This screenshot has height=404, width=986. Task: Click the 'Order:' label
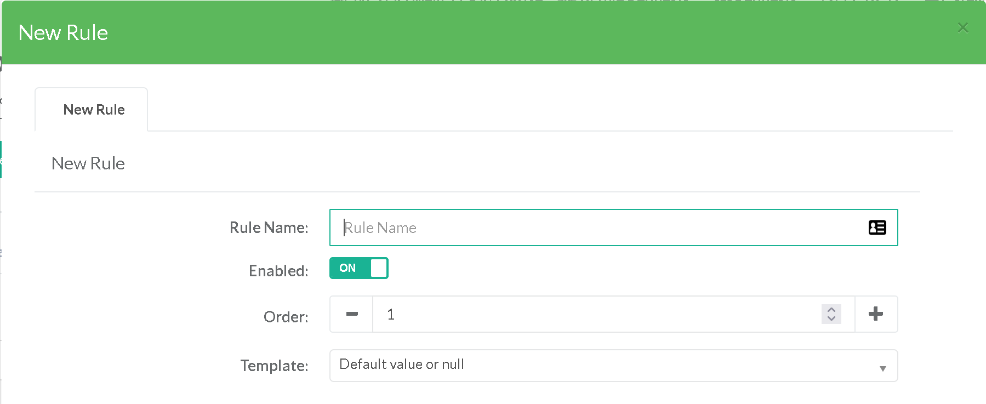(286, 317)
